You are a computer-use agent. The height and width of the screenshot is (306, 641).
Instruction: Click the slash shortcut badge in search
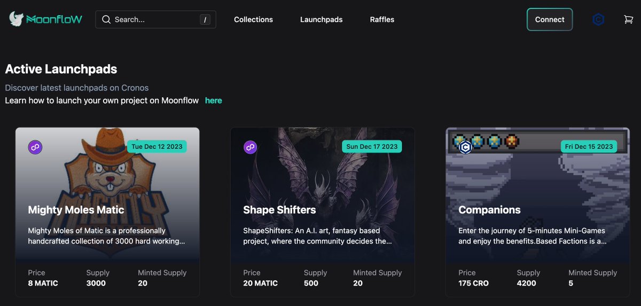pos(205,20)
